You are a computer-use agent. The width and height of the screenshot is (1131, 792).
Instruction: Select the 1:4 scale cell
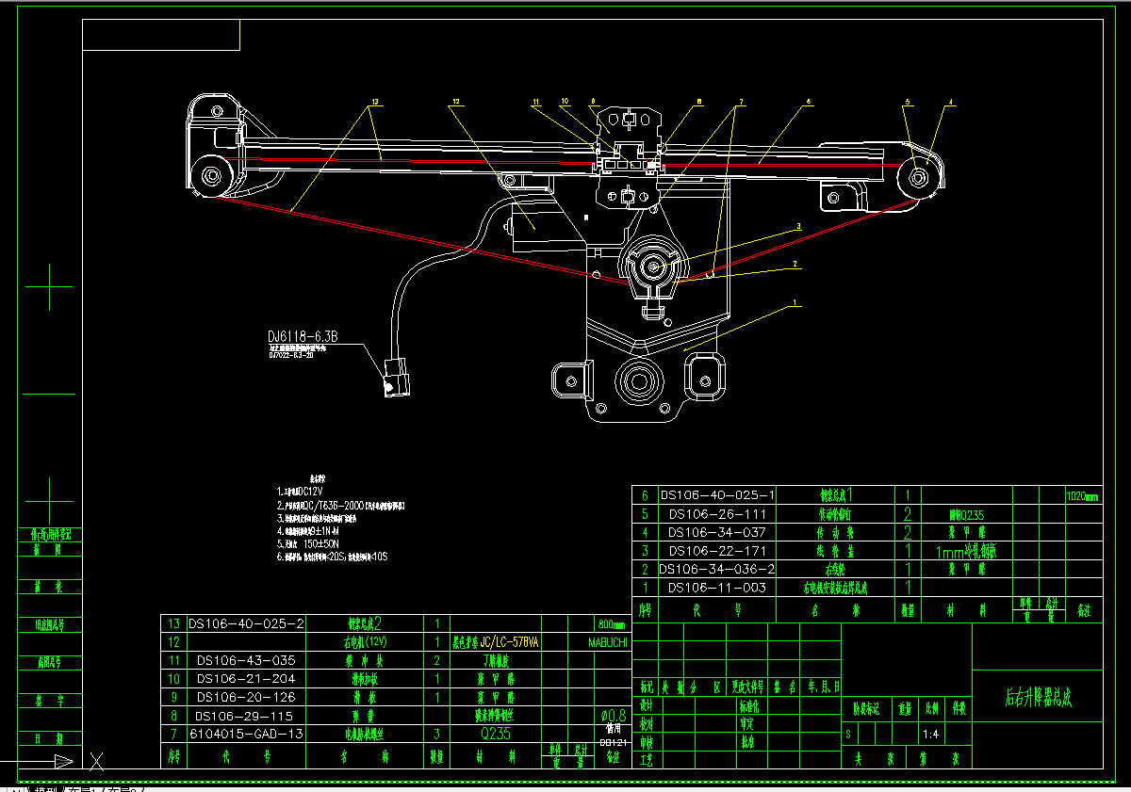(930, 734)
